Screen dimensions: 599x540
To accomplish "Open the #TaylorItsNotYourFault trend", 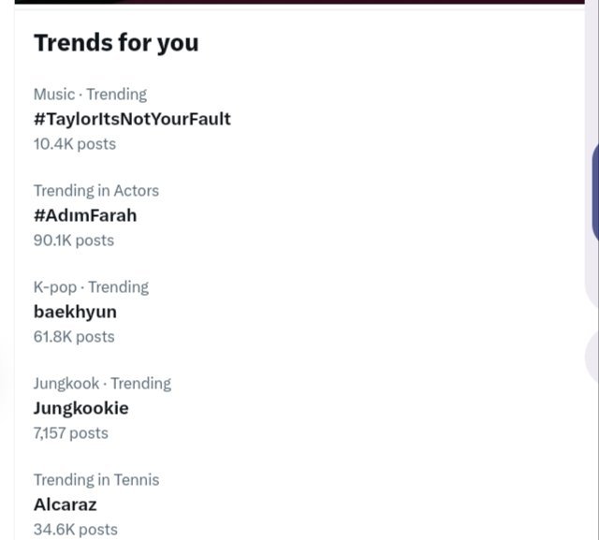I will [x=132, y=119].
